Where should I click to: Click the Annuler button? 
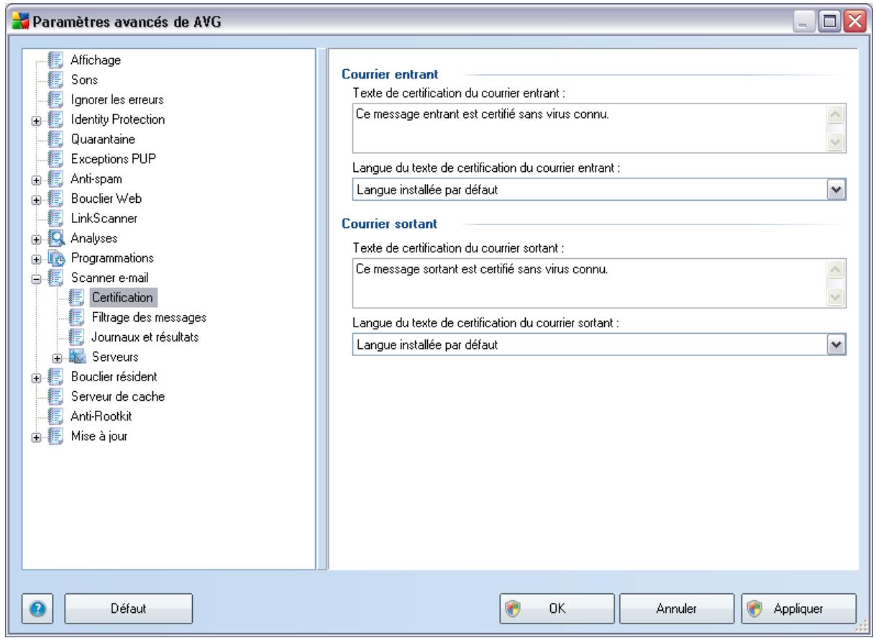point(675,609)
